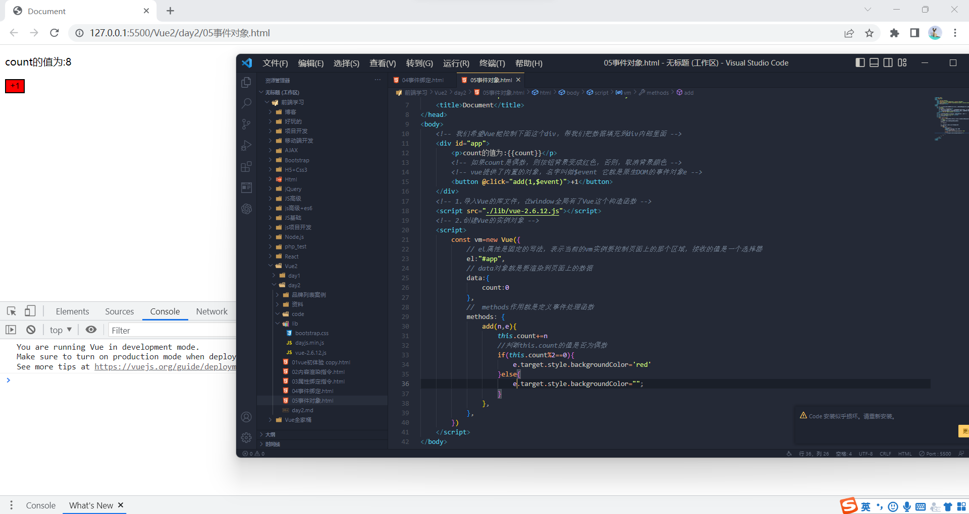Activate the DevTools element inspector
The image size is (969, 514).
tap(12, 311)
